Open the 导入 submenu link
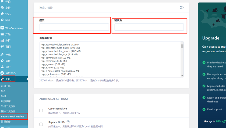Image resolution: width=226 pixels, height=128 pixels. click(3, 91)
